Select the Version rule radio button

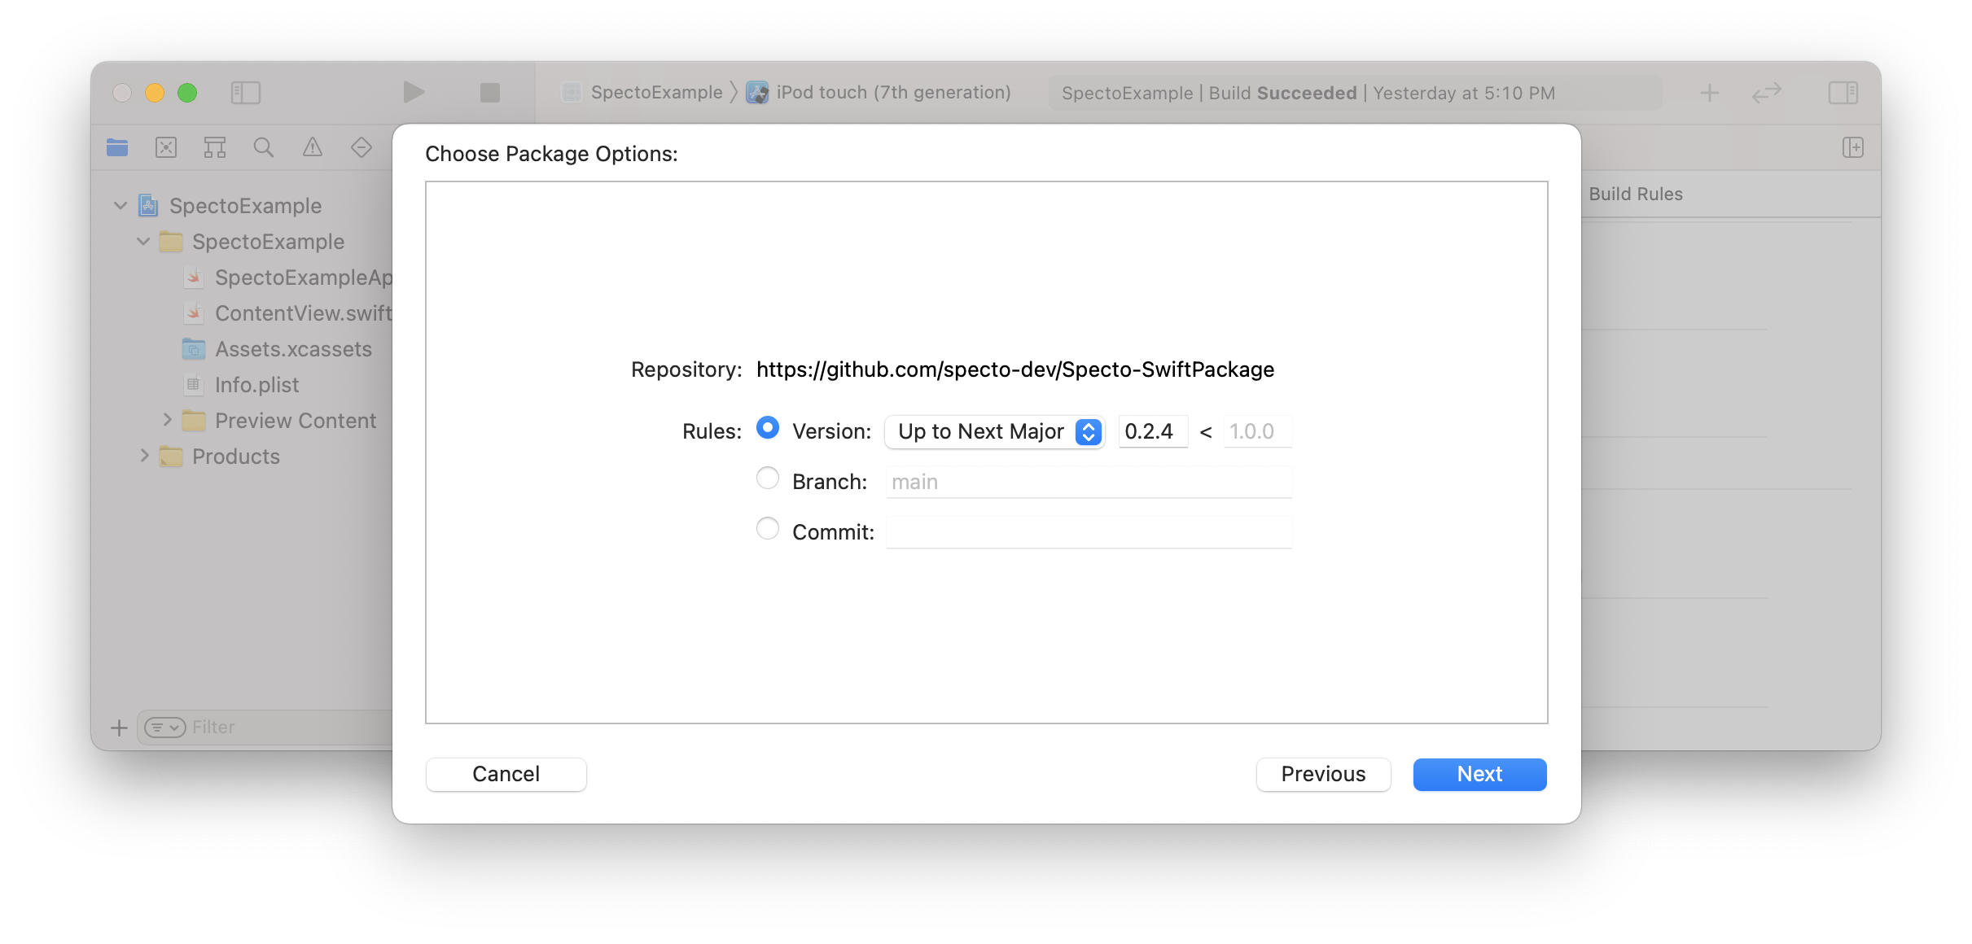point(768,427)
